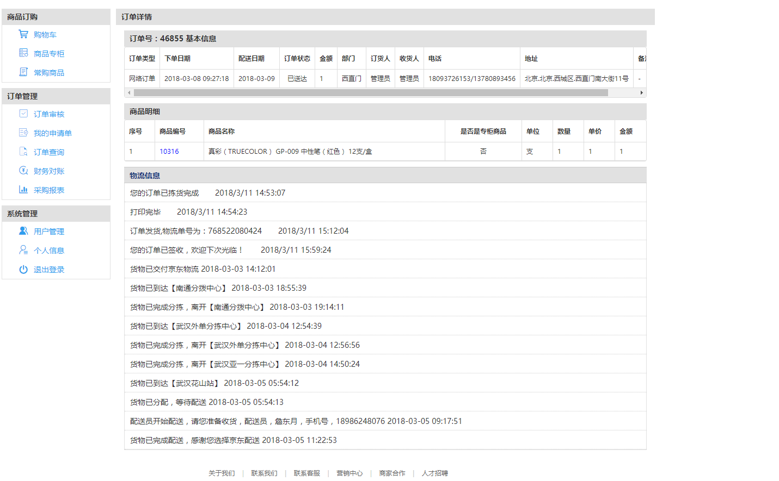Click the product name 真彩 GP-009 中性笔
779x481 pixels.
pyautogui.click(x=290, y=152)
